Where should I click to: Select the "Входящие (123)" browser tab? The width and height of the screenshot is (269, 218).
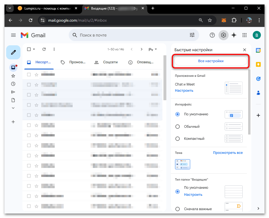(115, 8)
